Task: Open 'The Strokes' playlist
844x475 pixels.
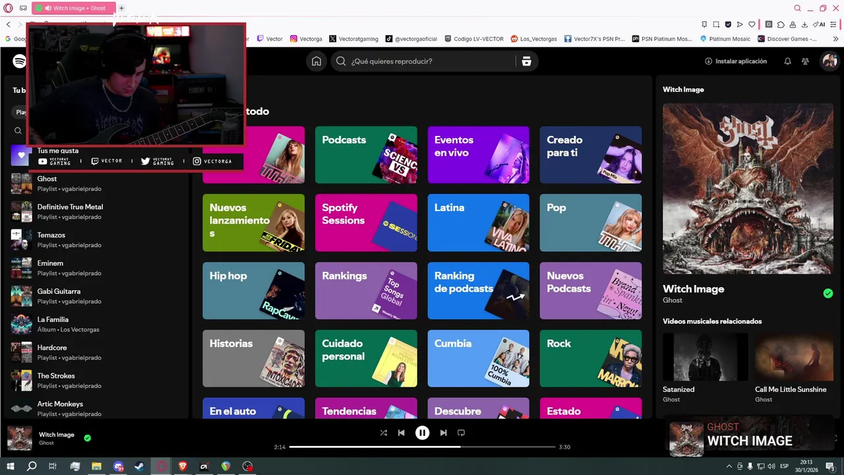Action: pos(96,381)
